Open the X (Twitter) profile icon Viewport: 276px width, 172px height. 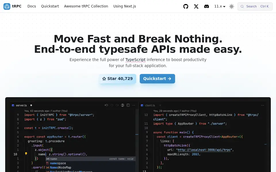pos(196,7)
